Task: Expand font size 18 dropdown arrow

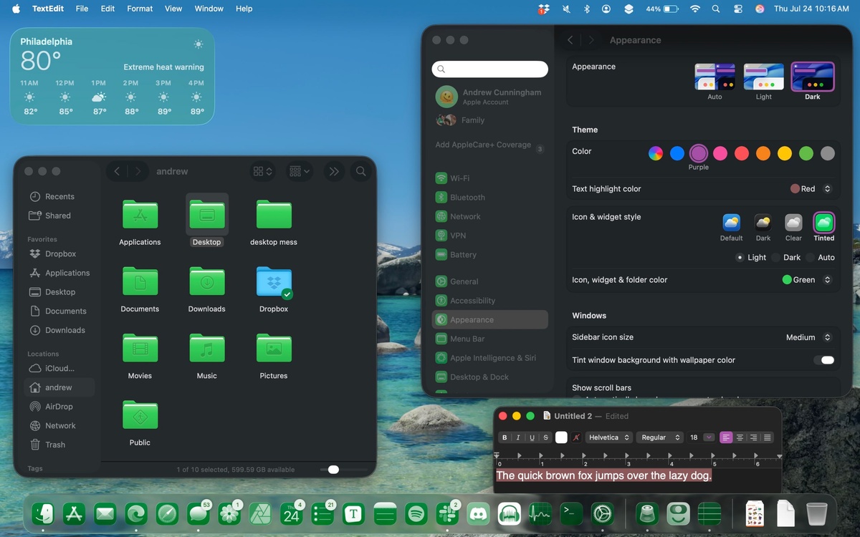Action: click(709, 437)
